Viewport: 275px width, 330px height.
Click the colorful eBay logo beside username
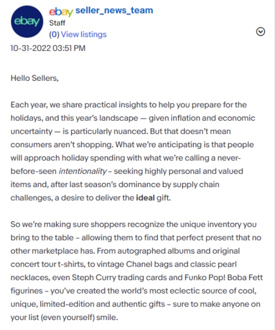tap(61, 11)
